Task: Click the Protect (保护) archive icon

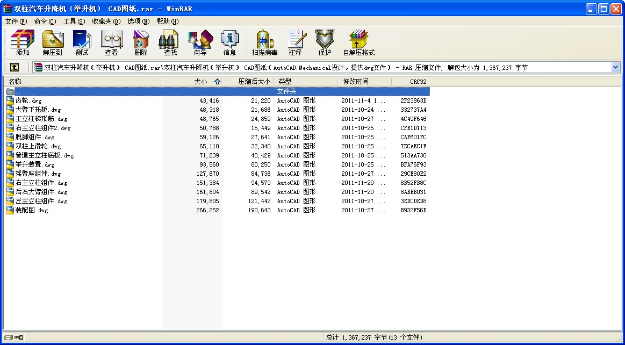Action: tap(325, 42)
